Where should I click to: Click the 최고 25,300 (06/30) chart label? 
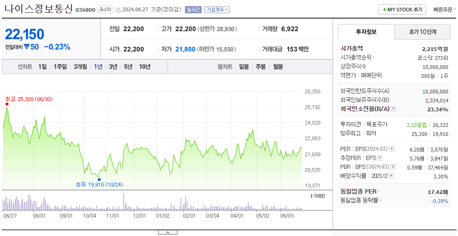28,99
